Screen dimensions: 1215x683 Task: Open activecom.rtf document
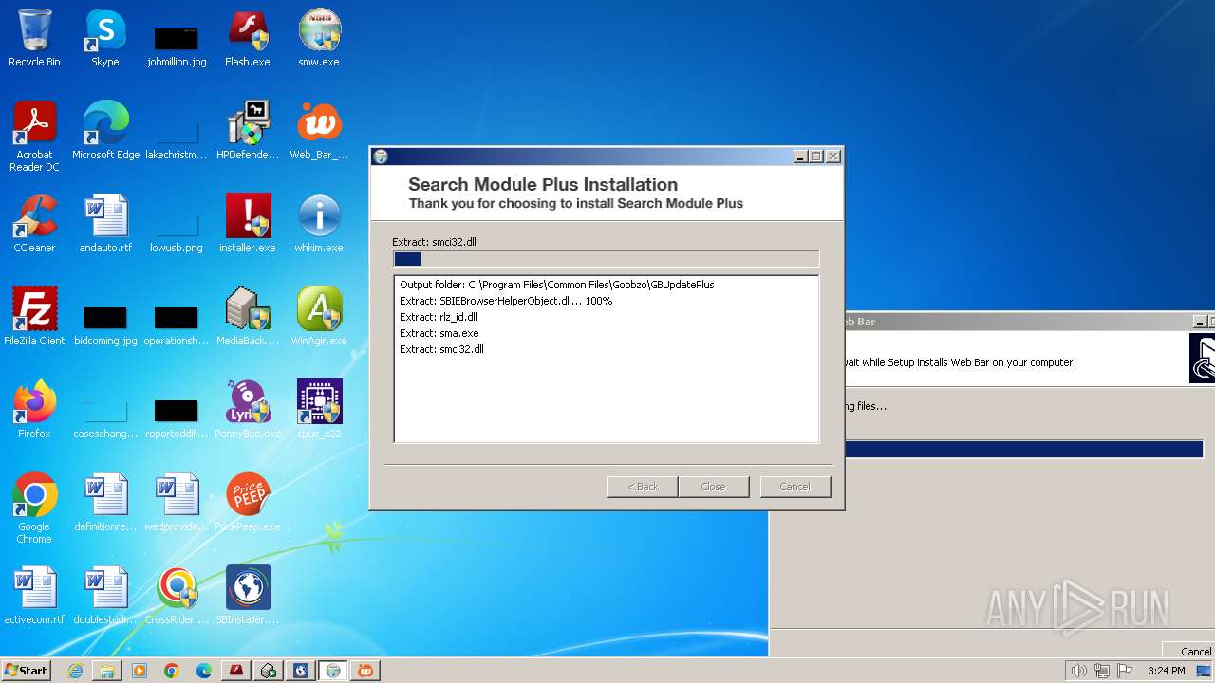(34, 596)
